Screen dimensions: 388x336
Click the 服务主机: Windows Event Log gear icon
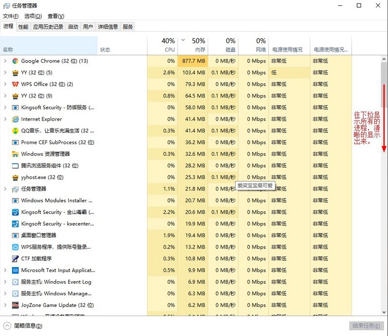pos(16,282)
